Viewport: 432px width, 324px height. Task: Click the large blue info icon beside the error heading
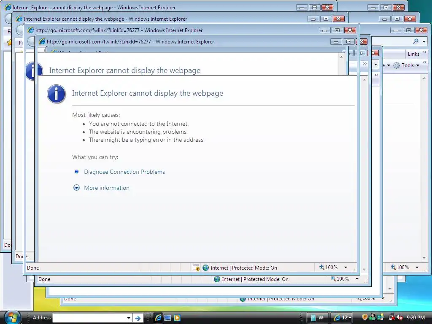pyautogui.click(x=56, y=94)
